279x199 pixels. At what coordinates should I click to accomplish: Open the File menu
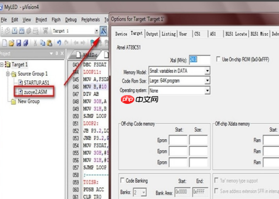(4, 19)
